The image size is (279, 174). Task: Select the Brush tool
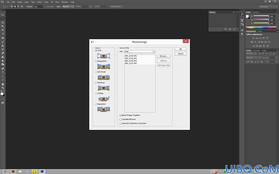click(3, 42)
